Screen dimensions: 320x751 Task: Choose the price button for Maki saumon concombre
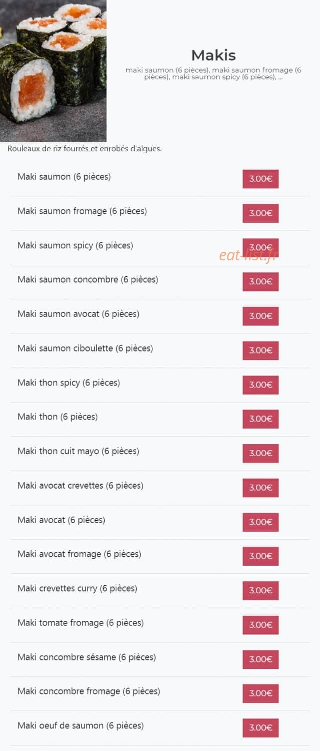(x=260, y=282)
